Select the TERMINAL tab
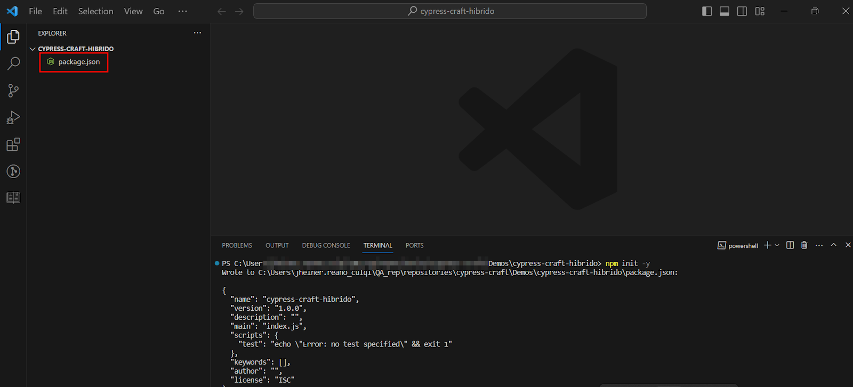853x387 pixels. tap(378, 246)
